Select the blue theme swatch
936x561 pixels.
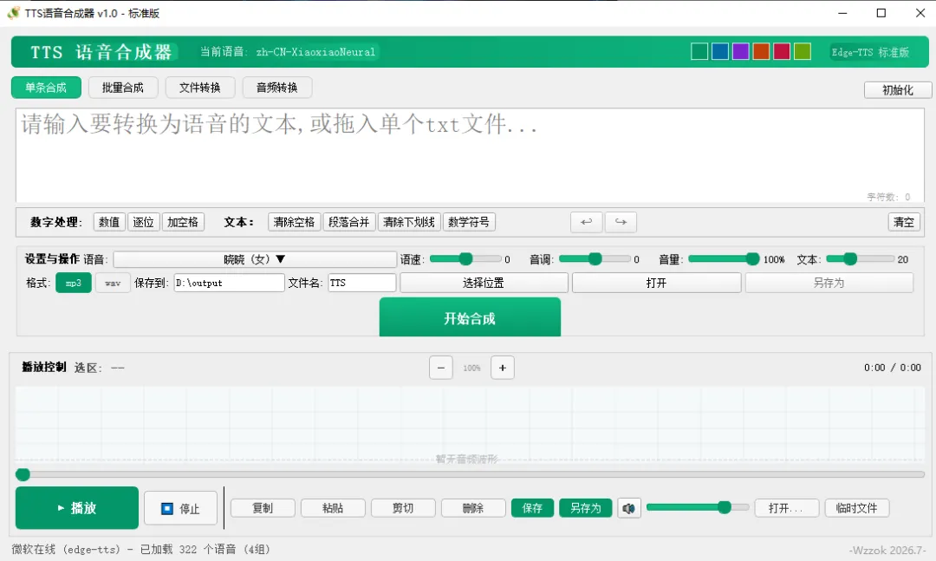click(720, 52)
